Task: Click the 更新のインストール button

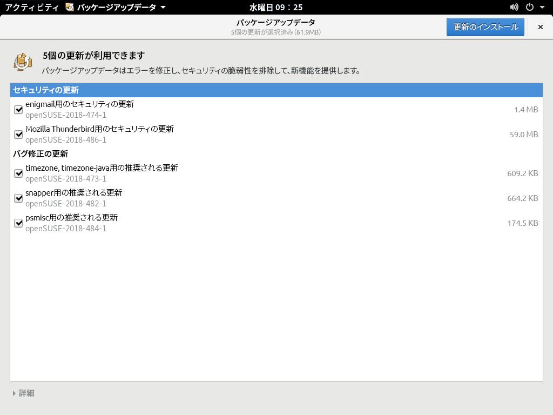Action: click(x=485, y=27)
